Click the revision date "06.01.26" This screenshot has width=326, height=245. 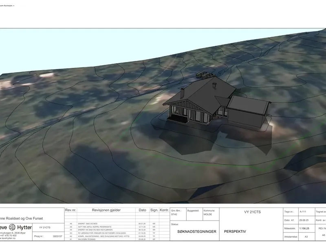click(x=142, y=224)
